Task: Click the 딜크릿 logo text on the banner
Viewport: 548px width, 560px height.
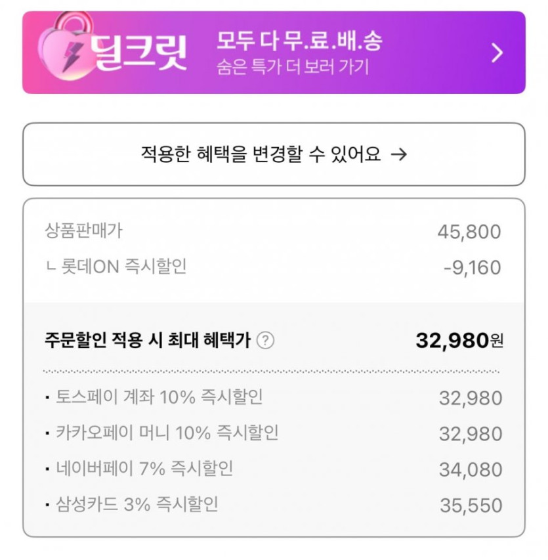Action: 139,53
